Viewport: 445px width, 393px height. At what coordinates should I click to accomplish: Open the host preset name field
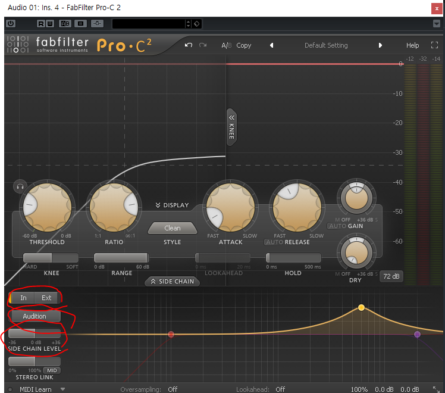tap(148, 24)
